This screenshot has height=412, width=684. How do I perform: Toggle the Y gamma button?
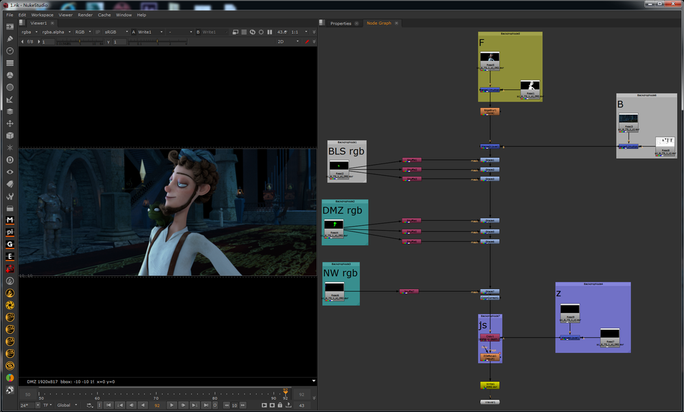109,42
